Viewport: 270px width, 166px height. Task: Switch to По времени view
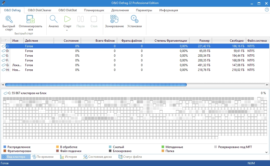[43, 157]
